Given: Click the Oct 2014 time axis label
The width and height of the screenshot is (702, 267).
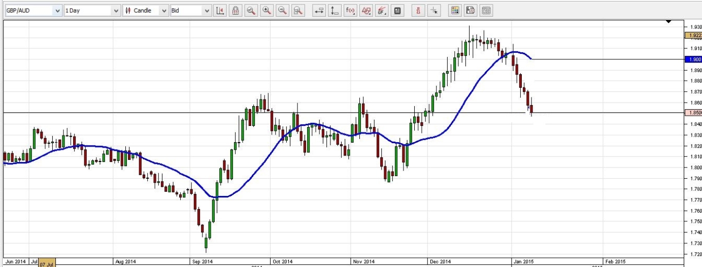Looking at the screenshot, I should click(x=282, y=262).
